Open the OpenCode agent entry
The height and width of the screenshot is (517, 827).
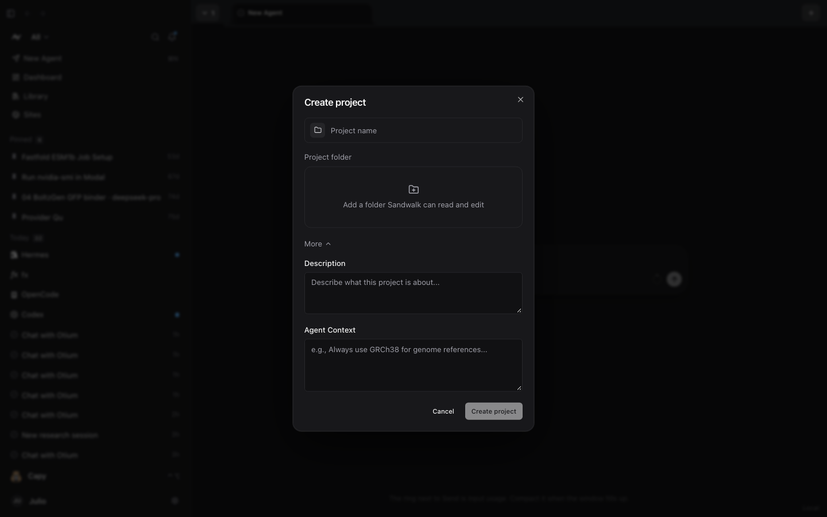tap(95, 295)
